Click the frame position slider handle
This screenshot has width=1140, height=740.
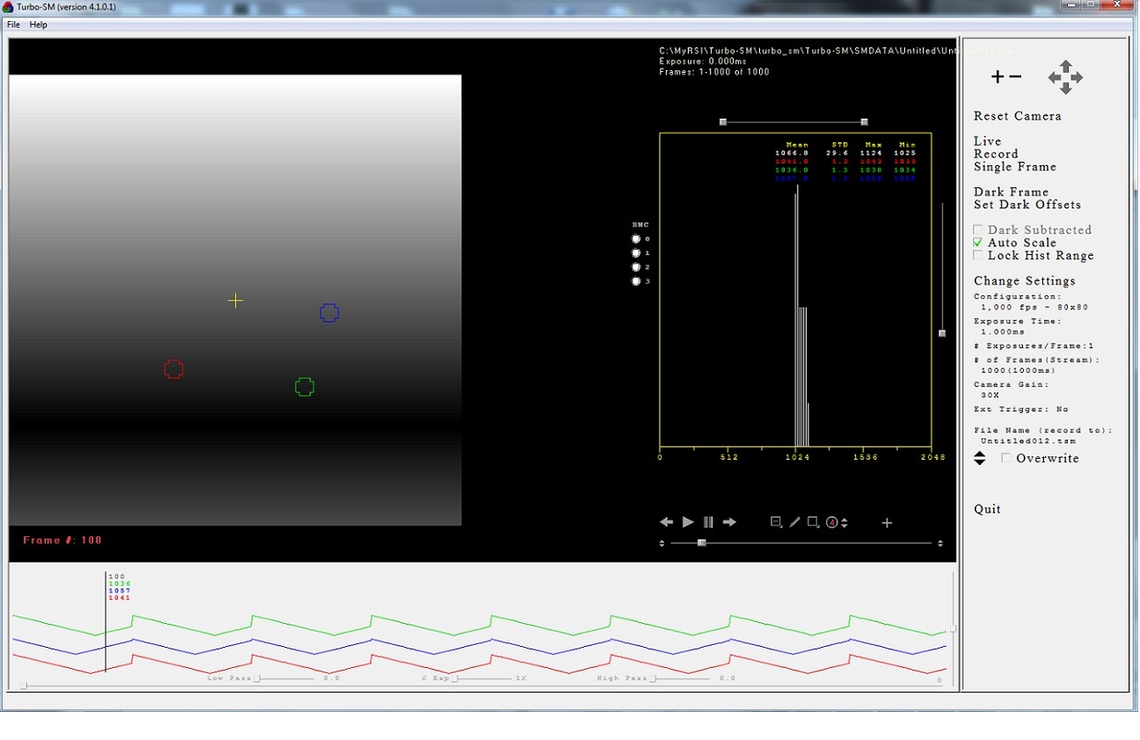[702, 543]
